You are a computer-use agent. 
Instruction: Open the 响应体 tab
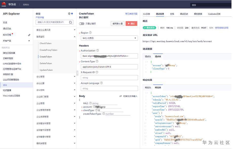tap(158, 88)
